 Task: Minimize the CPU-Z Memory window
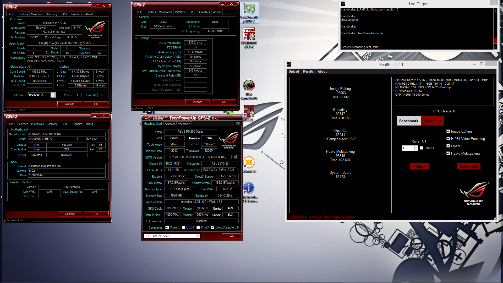(x=222, y=4)
